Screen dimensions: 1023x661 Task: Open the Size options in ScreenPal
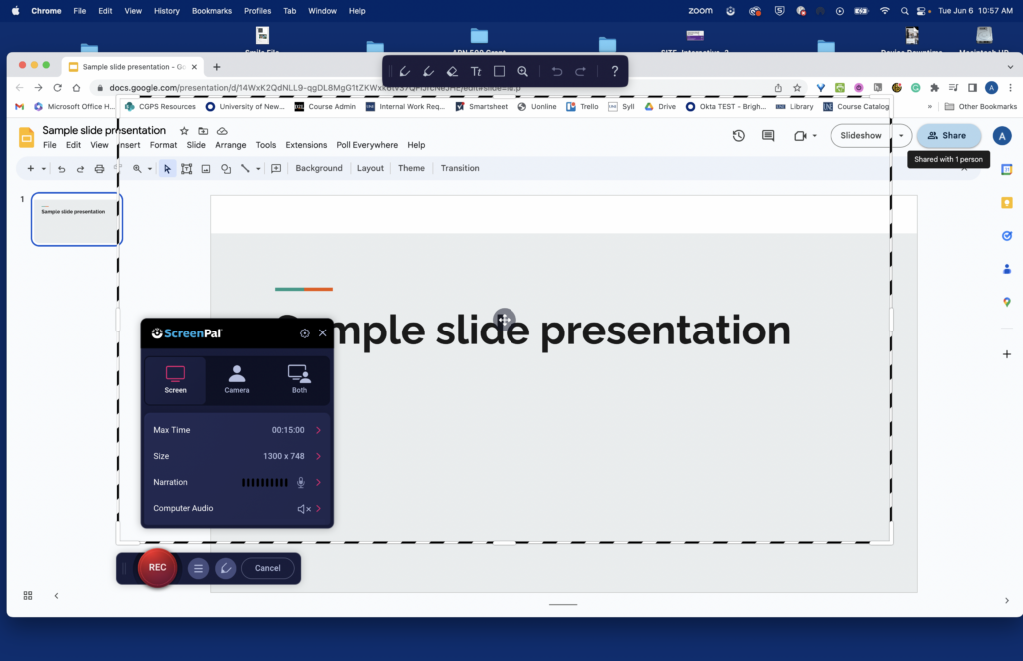click(x=318, y=456)
